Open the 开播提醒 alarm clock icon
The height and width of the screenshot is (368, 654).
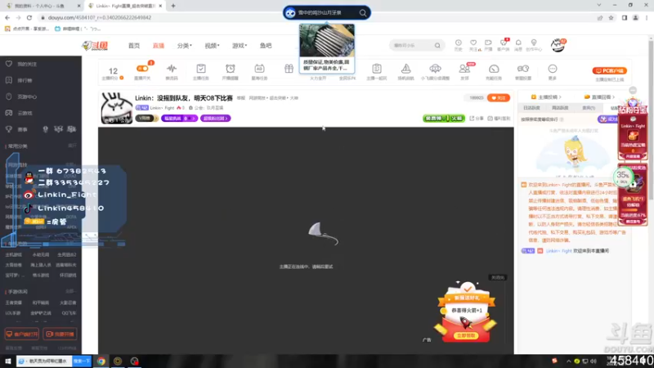tap(231, 69)
